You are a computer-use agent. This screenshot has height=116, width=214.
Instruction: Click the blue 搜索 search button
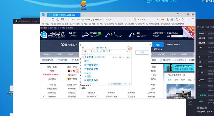pos(158,44)
